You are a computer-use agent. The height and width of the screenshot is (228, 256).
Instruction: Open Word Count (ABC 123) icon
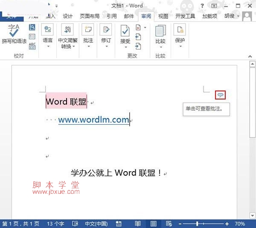(x=32, y=46)
